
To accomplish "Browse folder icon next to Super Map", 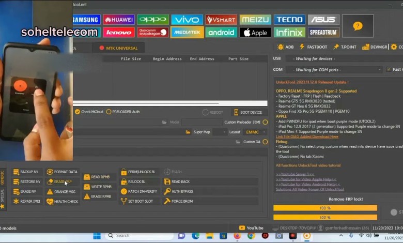I will 188,132.
